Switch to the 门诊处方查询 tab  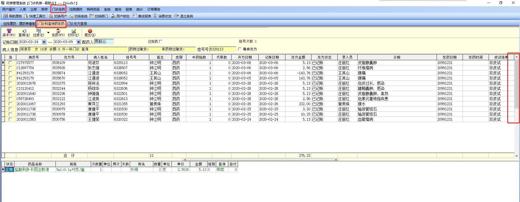(77, 24)
